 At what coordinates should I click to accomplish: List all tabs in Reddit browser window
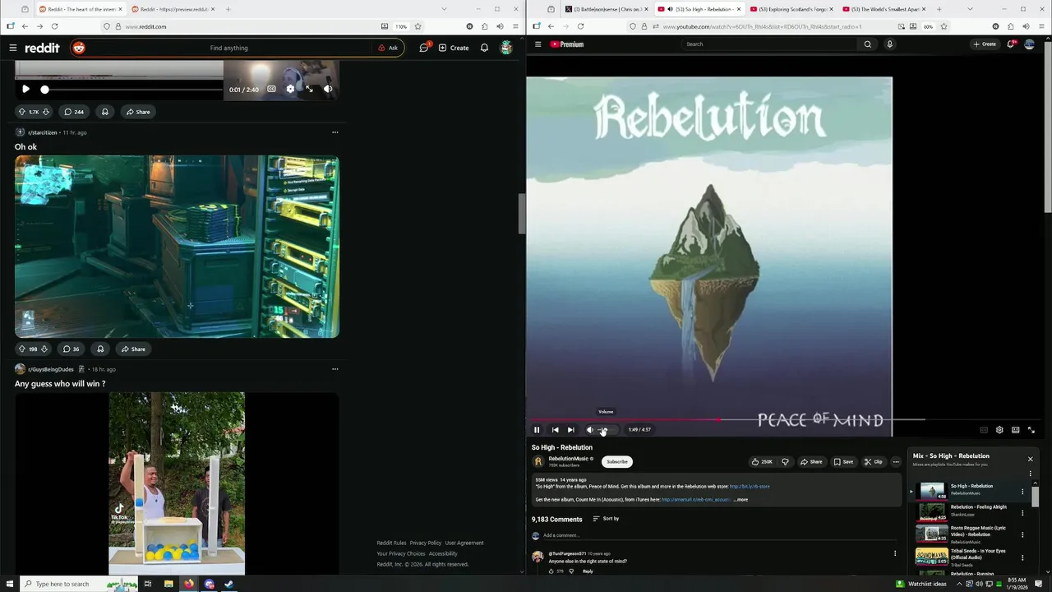tap(444, 9)
